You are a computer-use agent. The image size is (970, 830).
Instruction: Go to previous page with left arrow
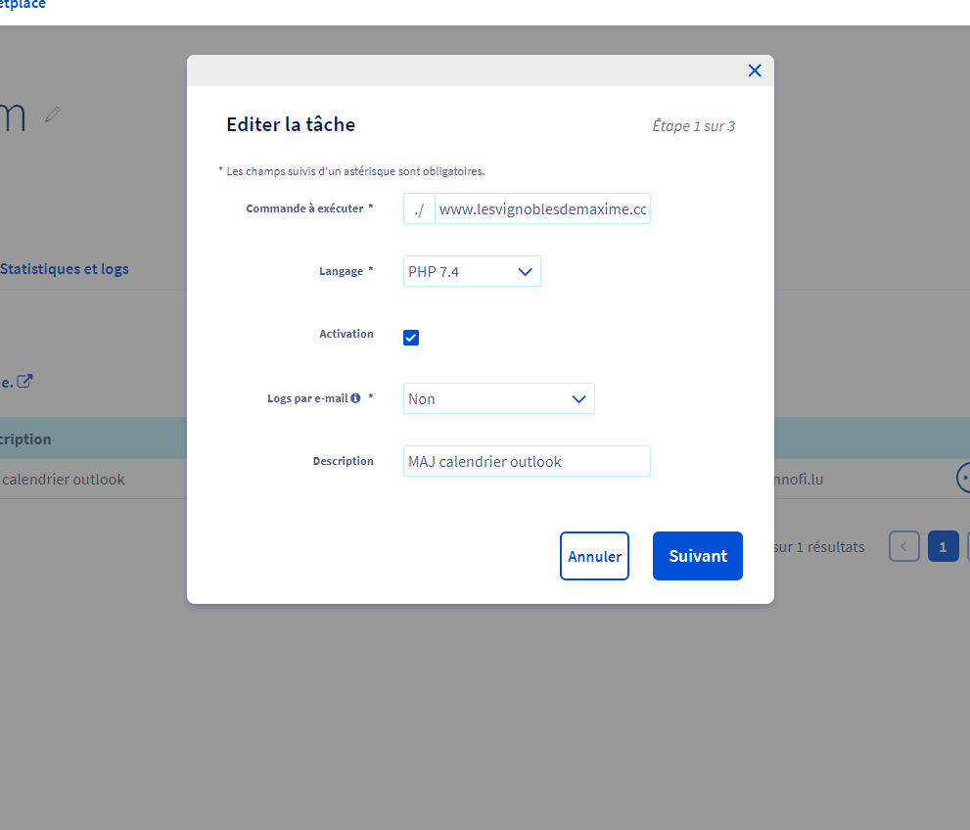pos(903,546)
